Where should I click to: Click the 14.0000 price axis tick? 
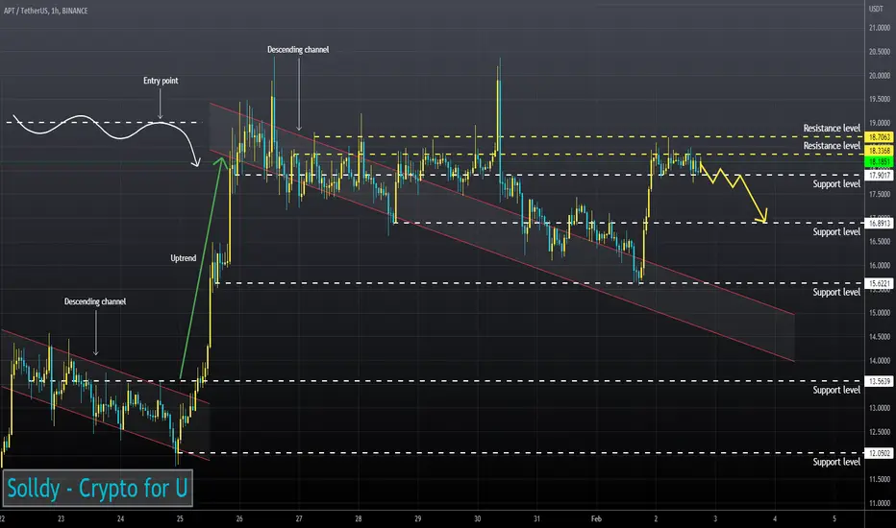pyautogui.click(x=880, y=361)
